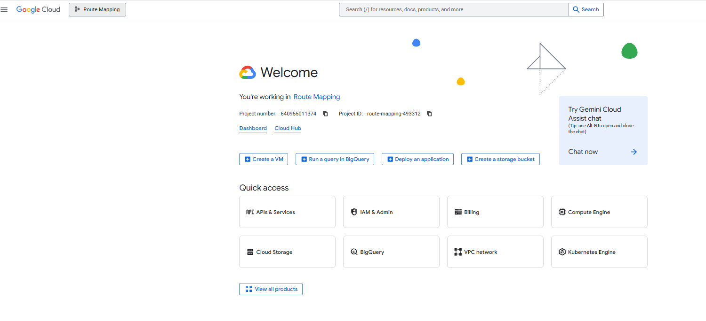706x321 pixels.
Task: Open the APIs & Services card
Action: pos(287,212)
